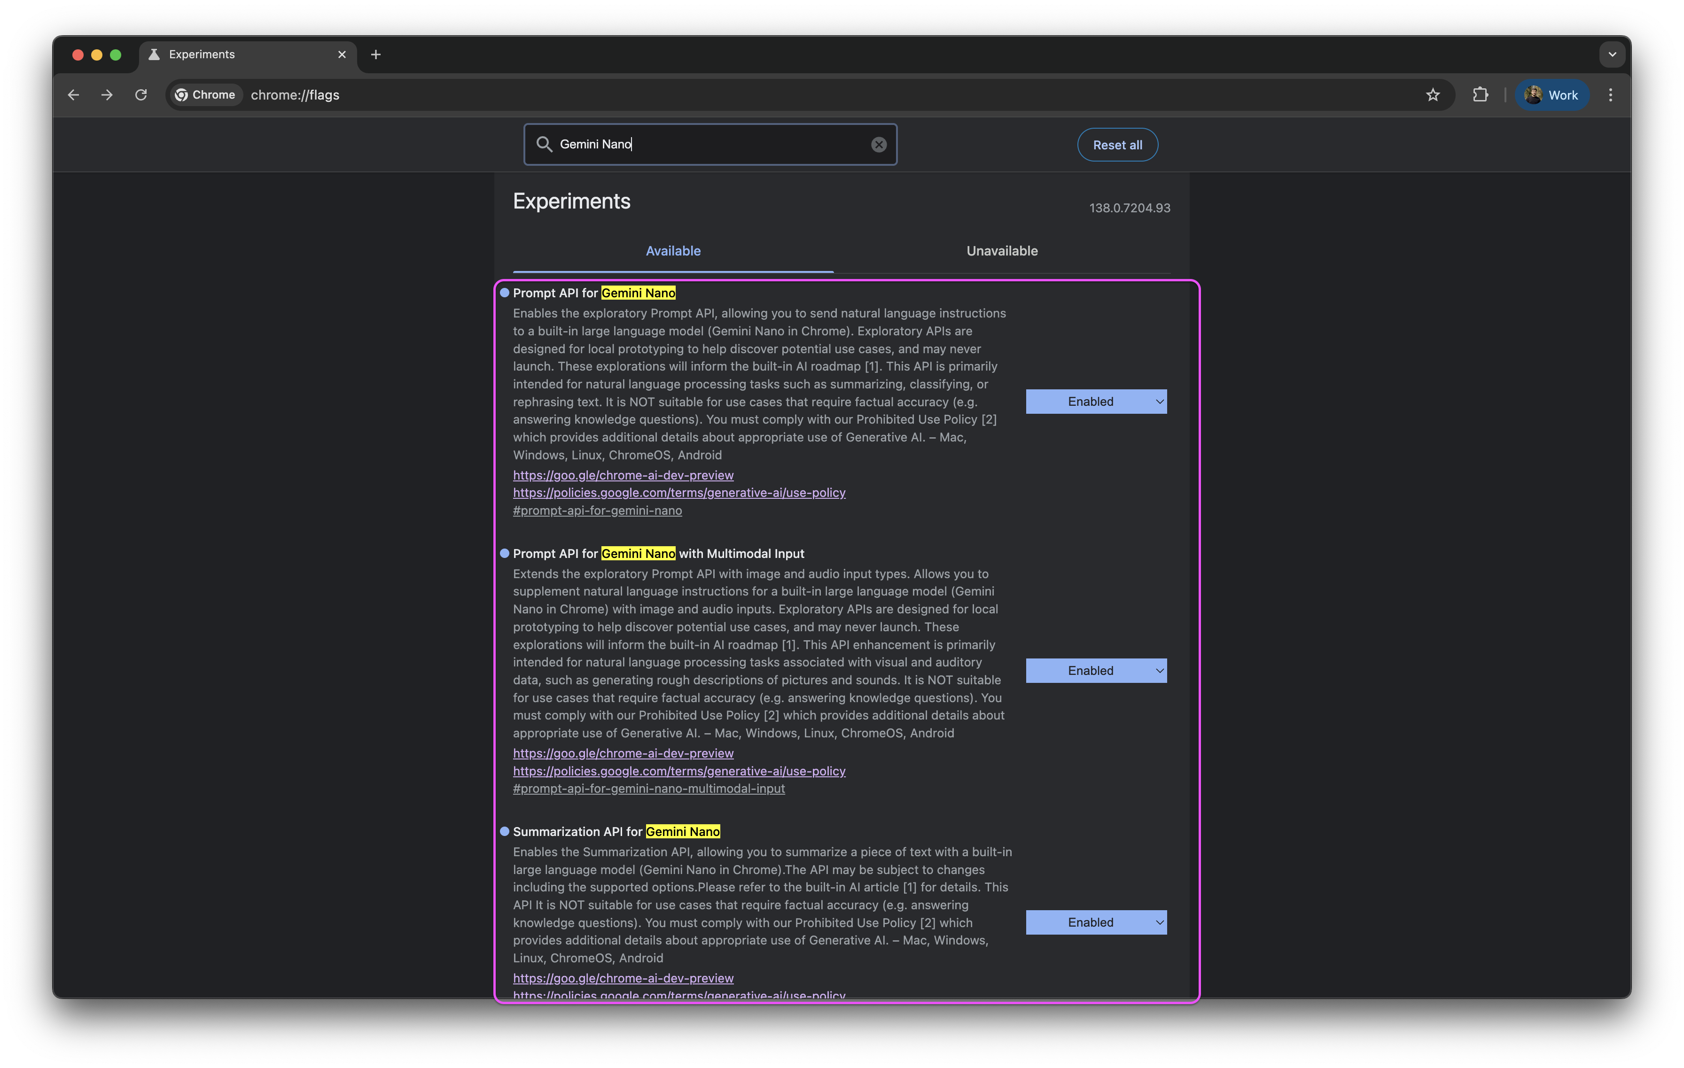
Task: Select the Experiments browser tab
Action: click(x=248, y=54)
